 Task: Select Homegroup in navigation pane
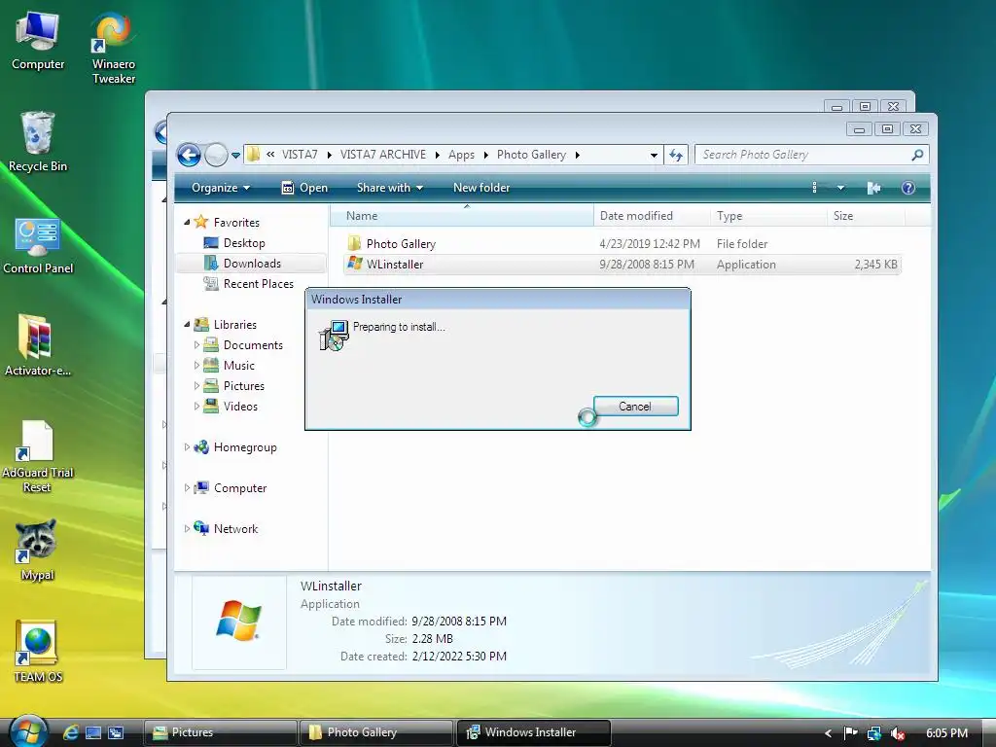(x=244, y=447)
